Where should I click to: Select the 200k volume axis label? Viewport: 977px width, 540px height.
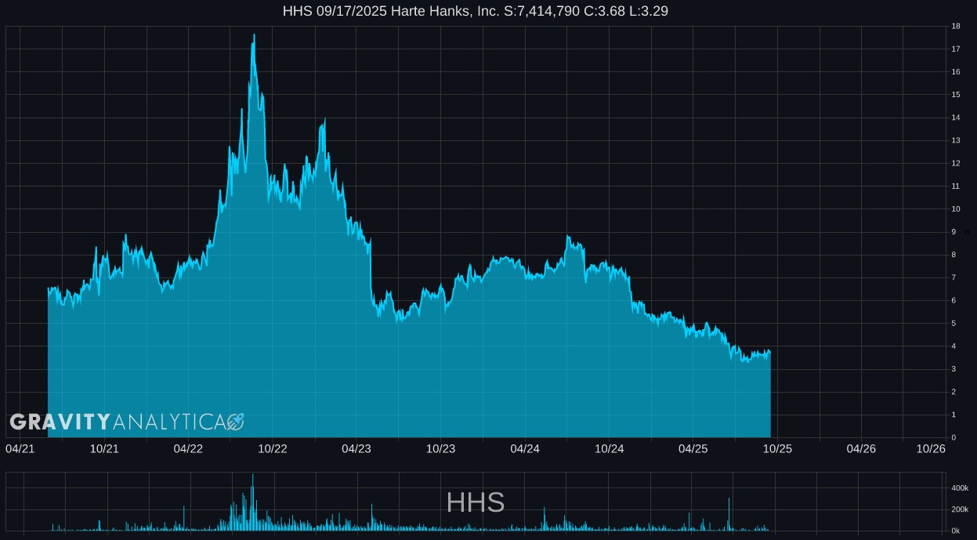coord(960,509)
